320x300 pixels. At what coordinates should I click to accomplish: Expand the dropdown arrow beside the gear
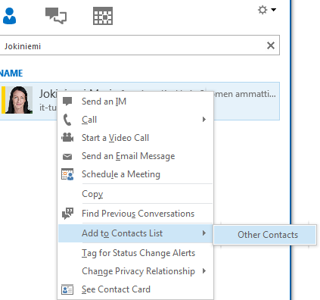(274, 10)
